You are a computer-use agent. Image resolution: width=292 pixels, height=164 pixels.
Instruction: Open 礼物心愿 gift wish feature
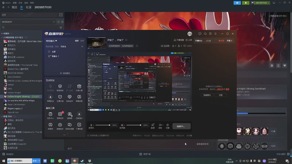pos(79,87)
